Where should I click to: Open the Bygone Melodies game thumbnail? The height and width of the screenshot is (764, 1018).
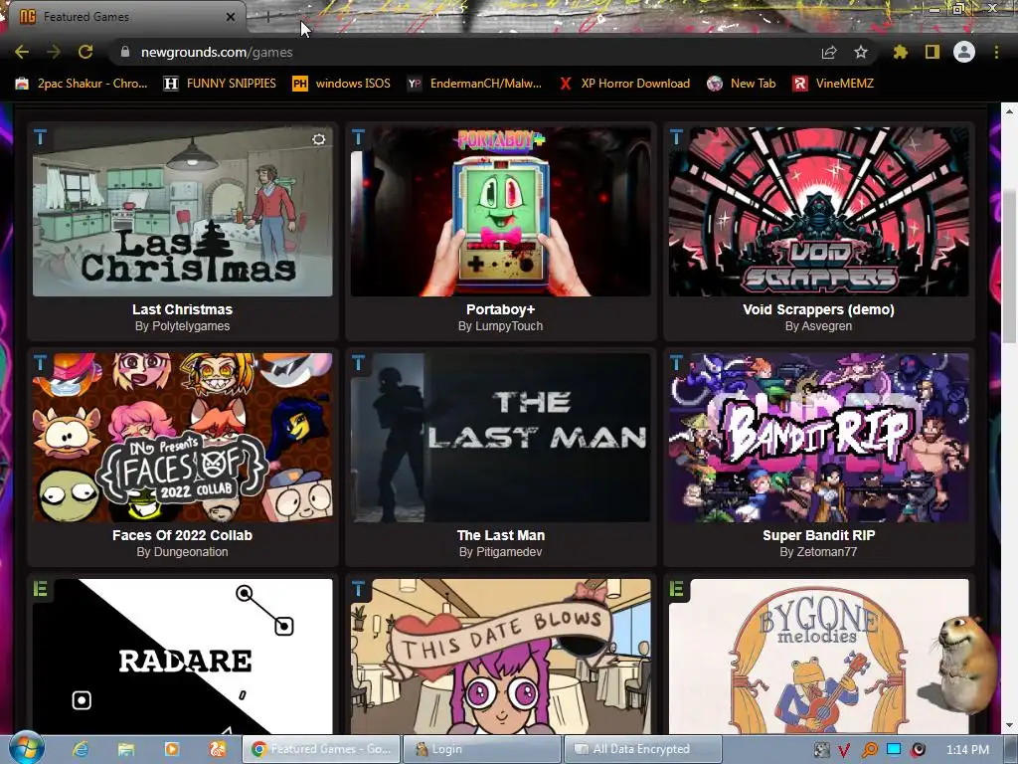(x=819, y=657)
